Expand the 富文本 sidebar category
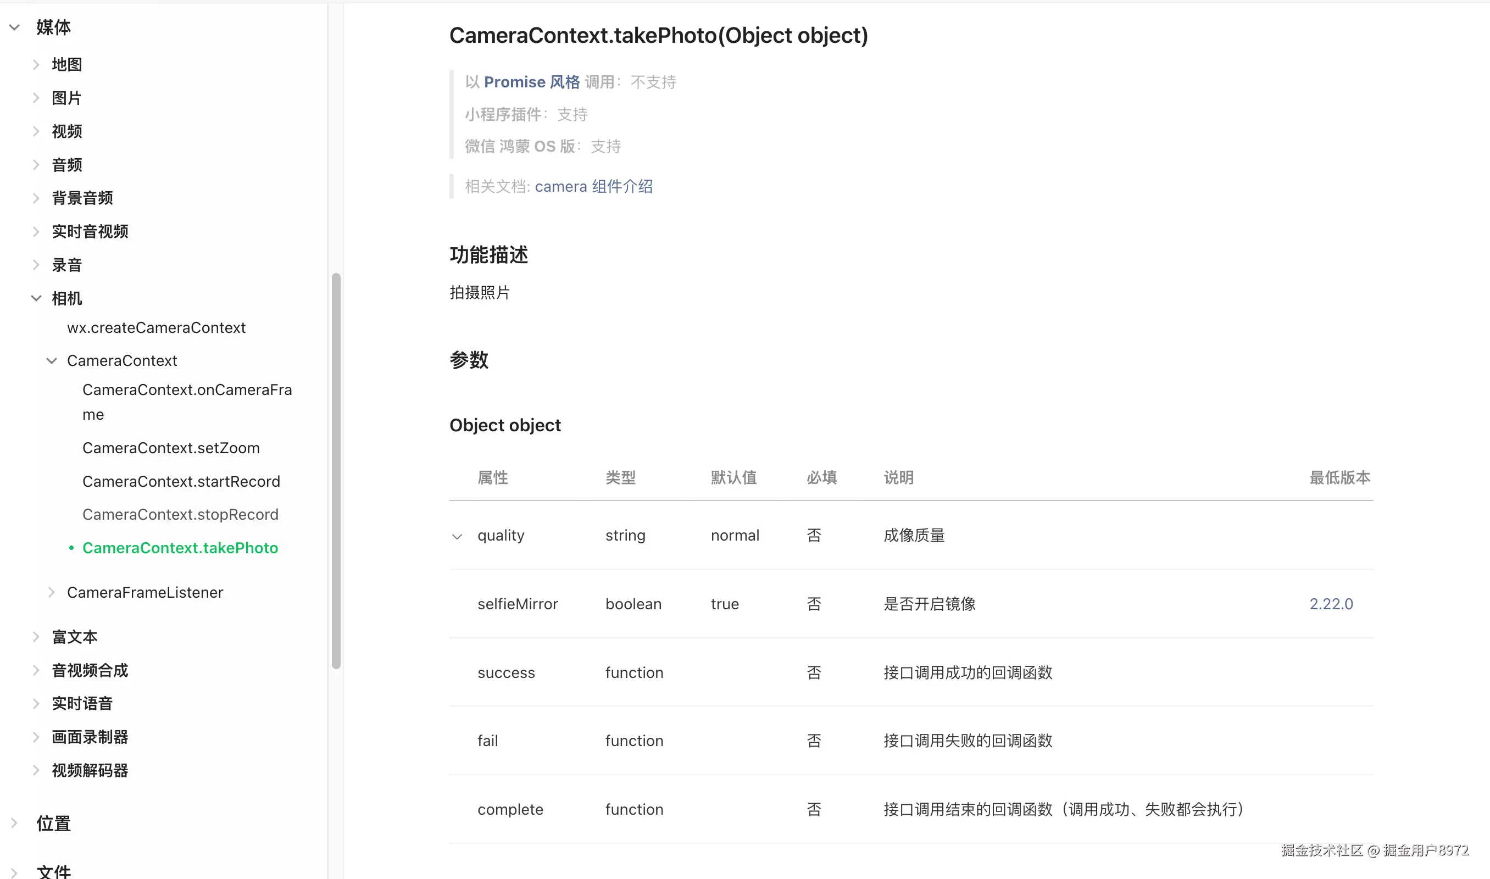 (x=36, y=637)
